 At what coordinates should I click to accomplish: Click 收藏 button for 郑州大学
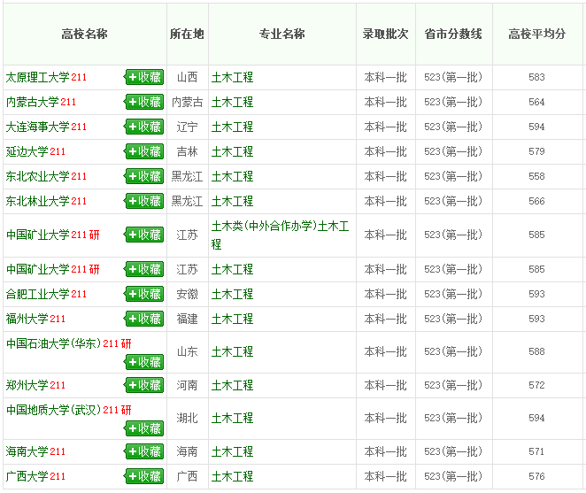[x=144, y=385]
